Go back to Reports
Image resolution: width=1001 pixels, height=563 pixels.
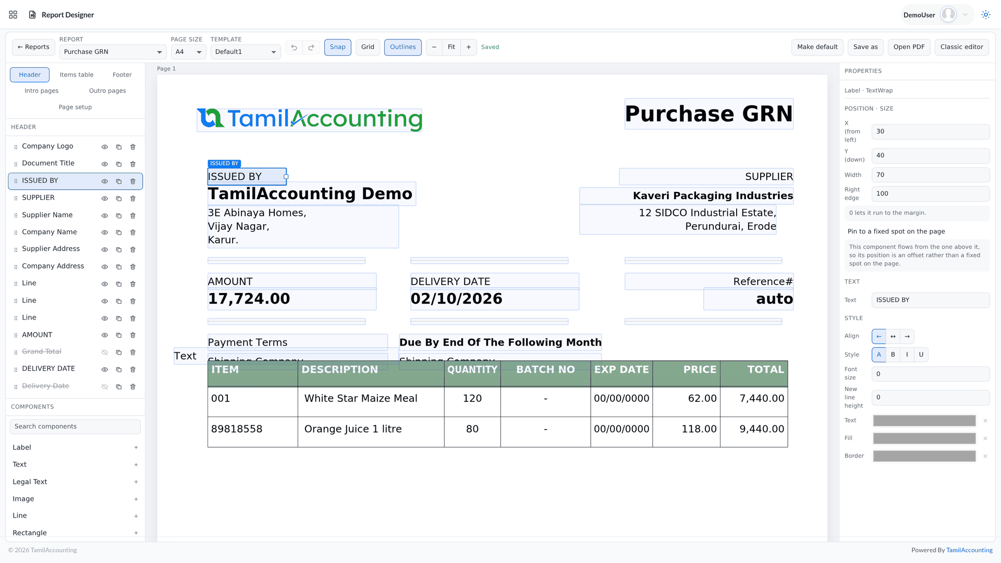tap(33, 47)
